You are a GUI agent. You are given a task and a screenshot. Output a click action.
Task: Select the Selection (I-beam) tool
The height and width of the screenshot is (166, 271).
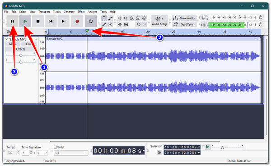pos(104,18)
